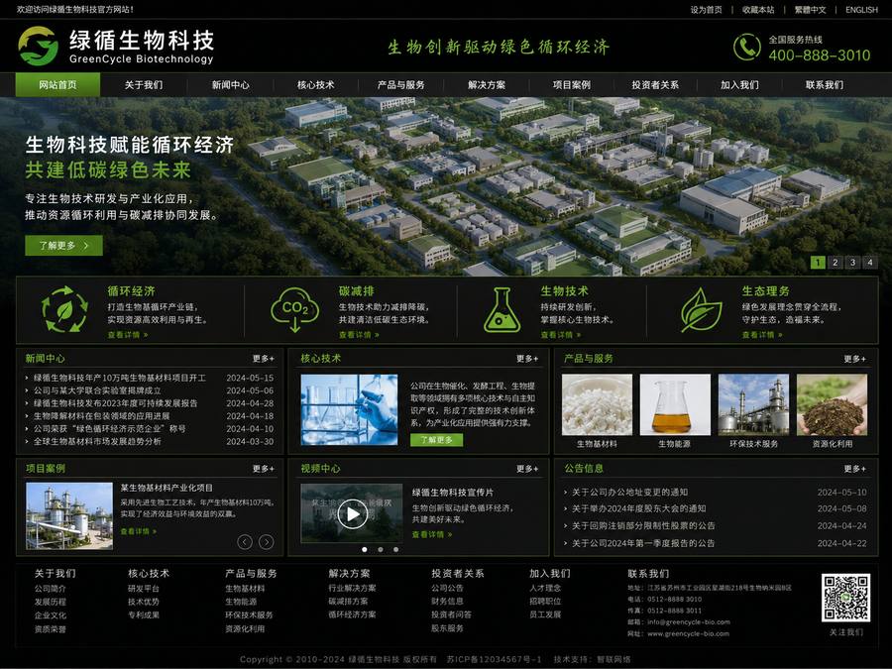The image size is (892, 669).
Task: Open 生物能源 product thumbnail
Action: click(x=675, y=404)
